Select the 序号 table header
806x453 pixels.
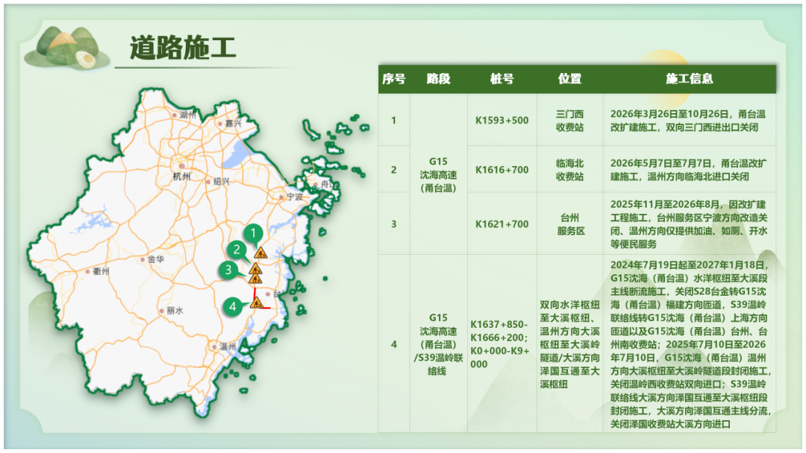point(394,79)
